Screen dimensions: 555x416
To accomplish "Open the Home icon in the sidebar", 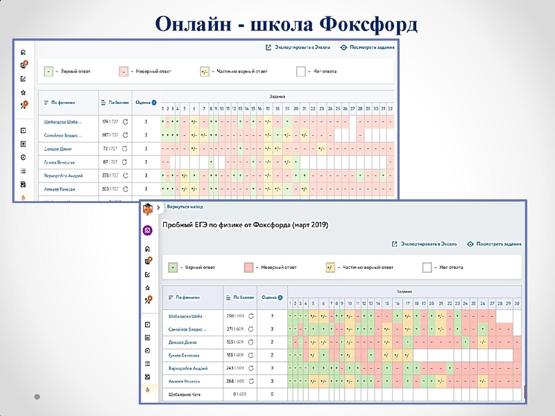I will click(148, 248).
